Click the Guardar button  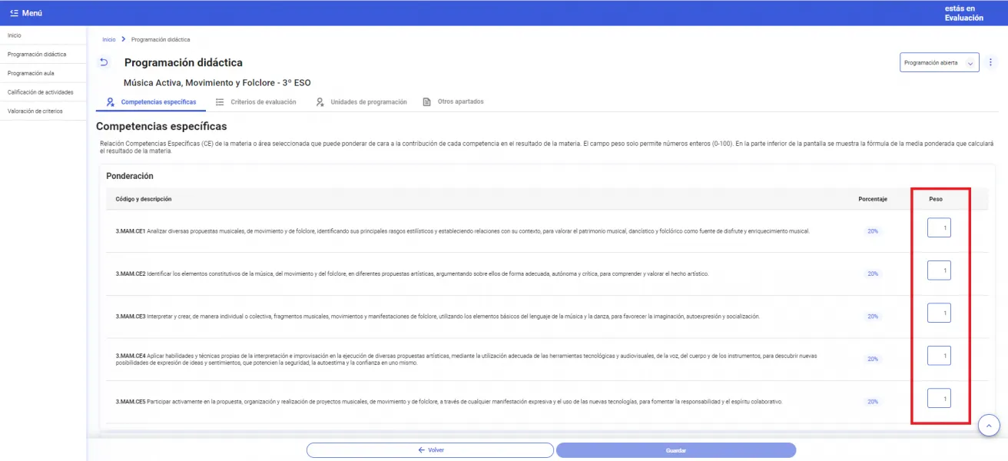pos(676,450)
